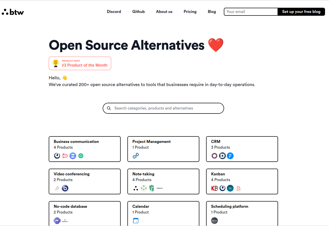Open the Cal.com icon in Scheduling platform

click(214, 221)
